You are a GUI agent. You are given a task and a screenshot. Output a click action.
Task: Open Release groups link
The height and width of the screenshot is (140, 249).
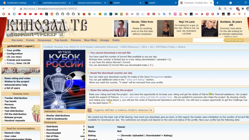(13, 117)
